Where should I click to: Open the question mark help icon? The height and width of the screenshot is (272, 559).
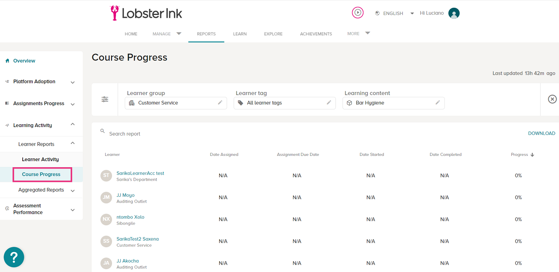[14, 257]
